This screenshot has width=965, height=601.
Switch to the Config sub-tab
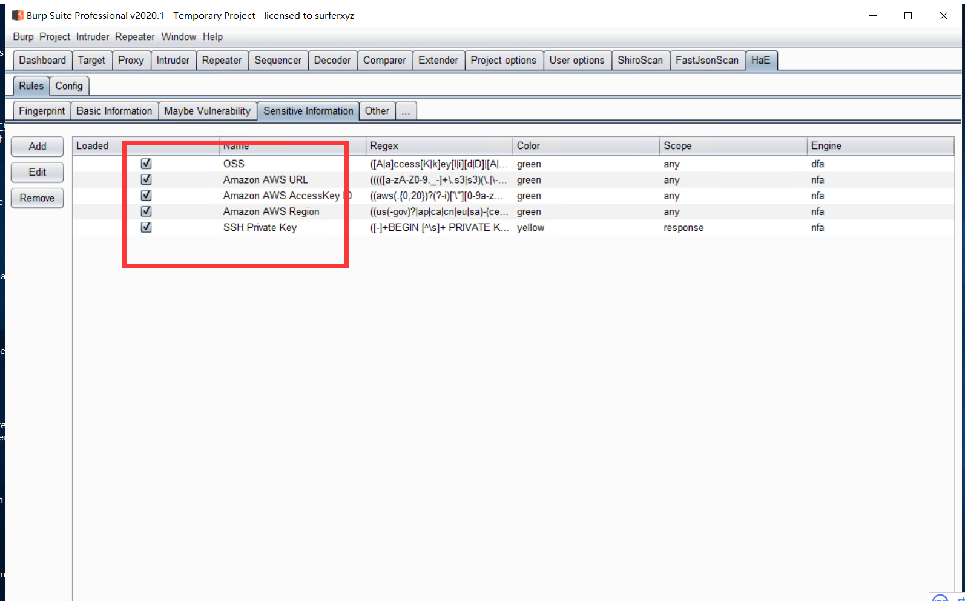(x=69, y=86)
